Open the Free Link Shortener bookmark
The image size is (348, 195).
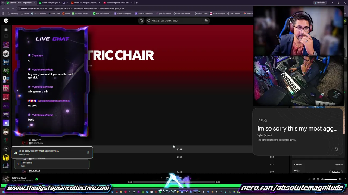pos(102,14)
